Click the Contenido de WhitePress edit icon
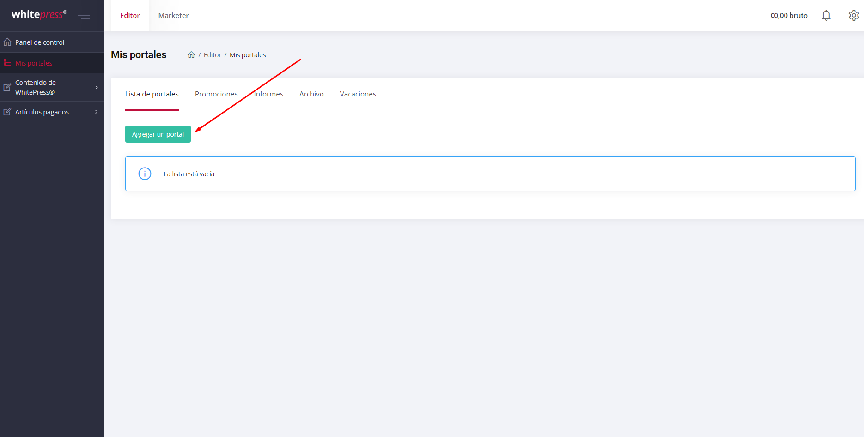Screen dimensions: 864x437 7,87
